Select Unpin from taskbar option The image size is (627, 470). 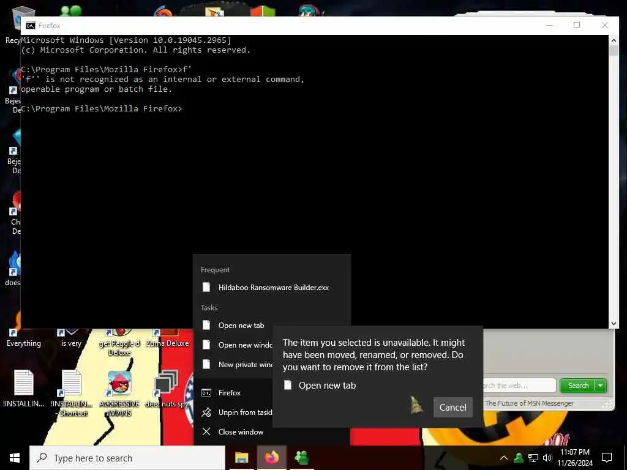click(x=233, y=412)
